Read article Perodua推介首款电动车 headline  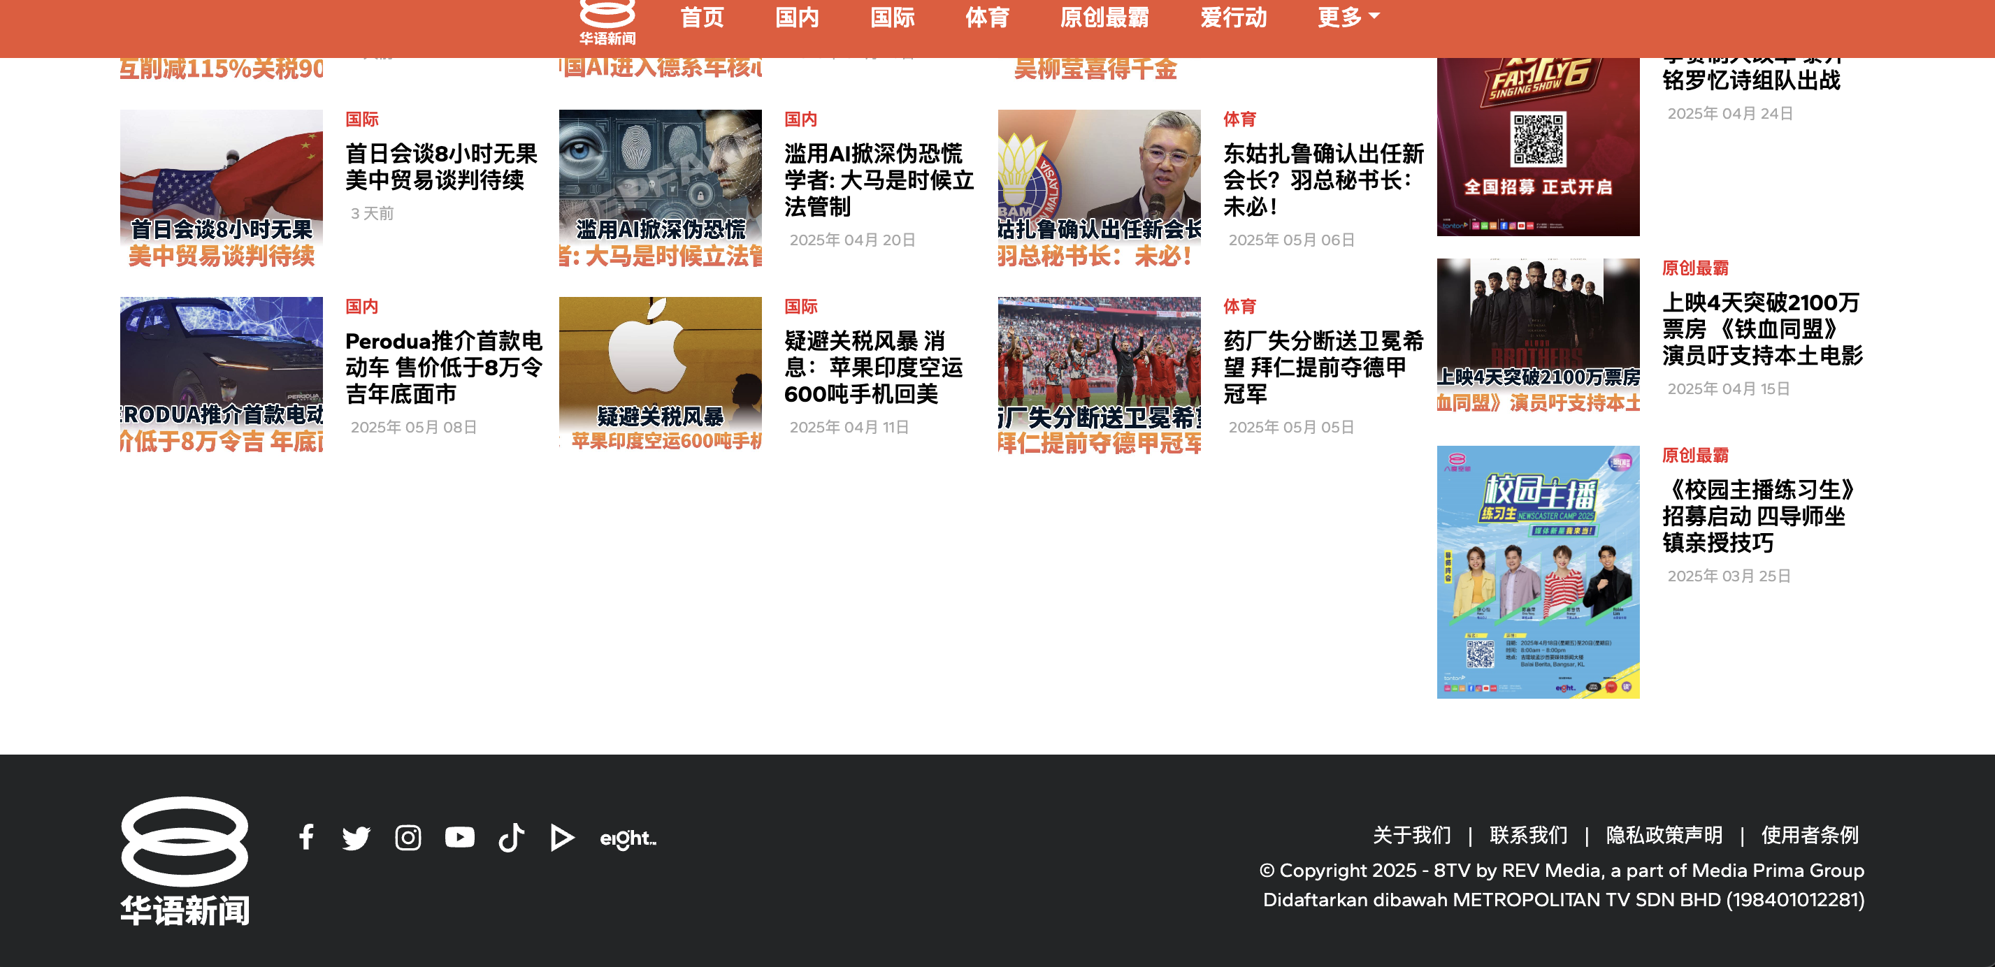444,368
